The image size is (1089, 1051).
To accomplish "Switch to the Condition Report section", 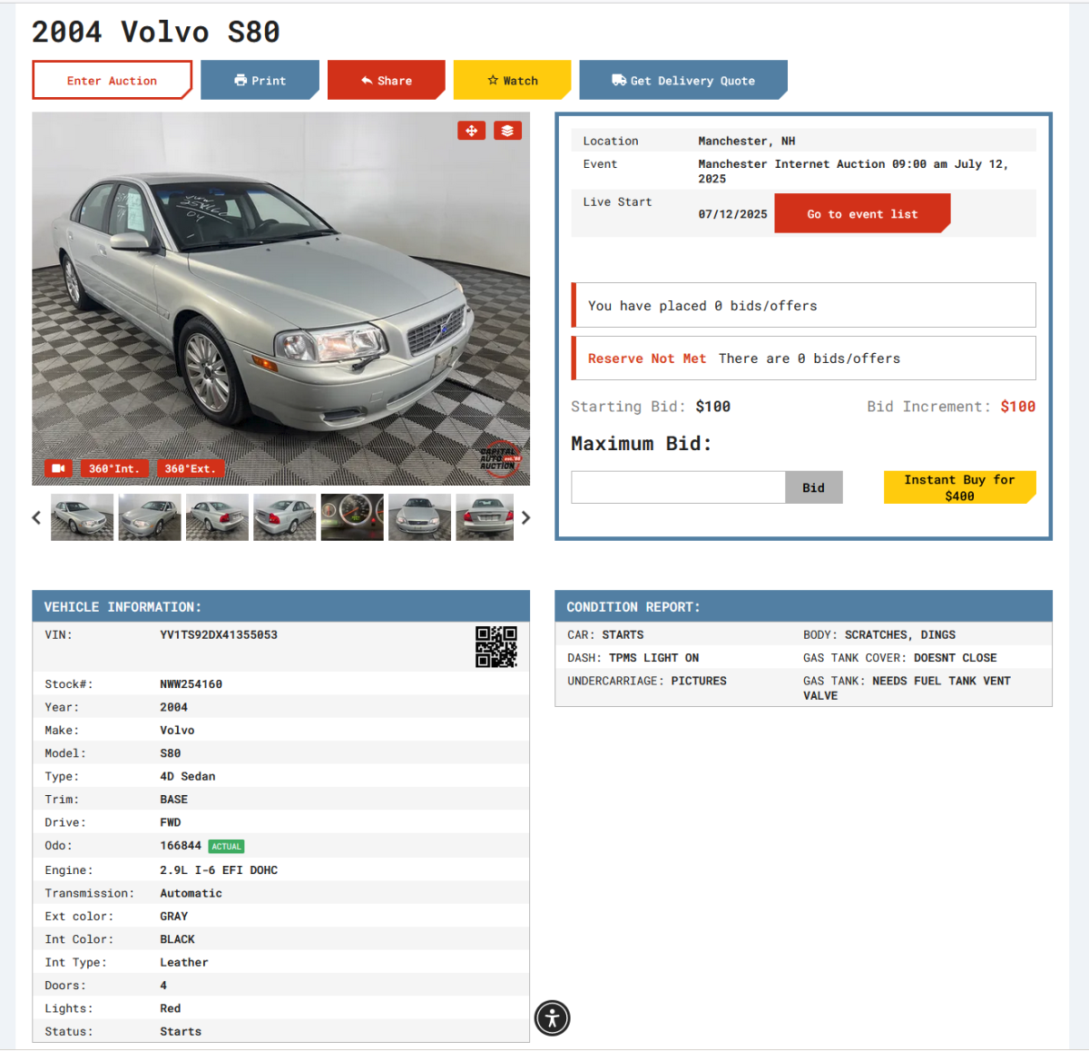I will tap(633, 606).
